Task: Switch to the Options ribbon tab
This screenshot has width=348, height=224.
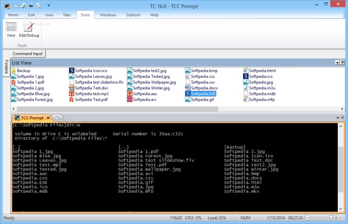Action: (133, 15)
